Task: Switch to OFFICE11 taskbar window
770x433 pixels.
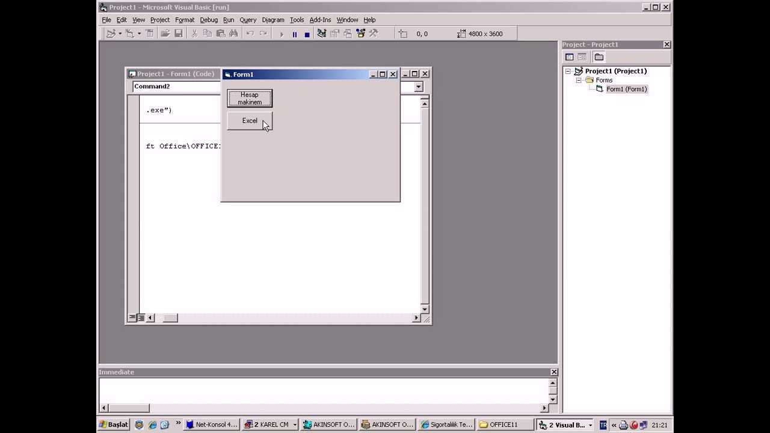Action: tap(504, 425)
